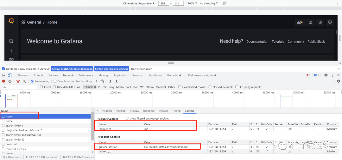The width and height of the screenshot is (342, 160).
Task: Click the Save dashboard icon
Action: (x=310, y=22)
